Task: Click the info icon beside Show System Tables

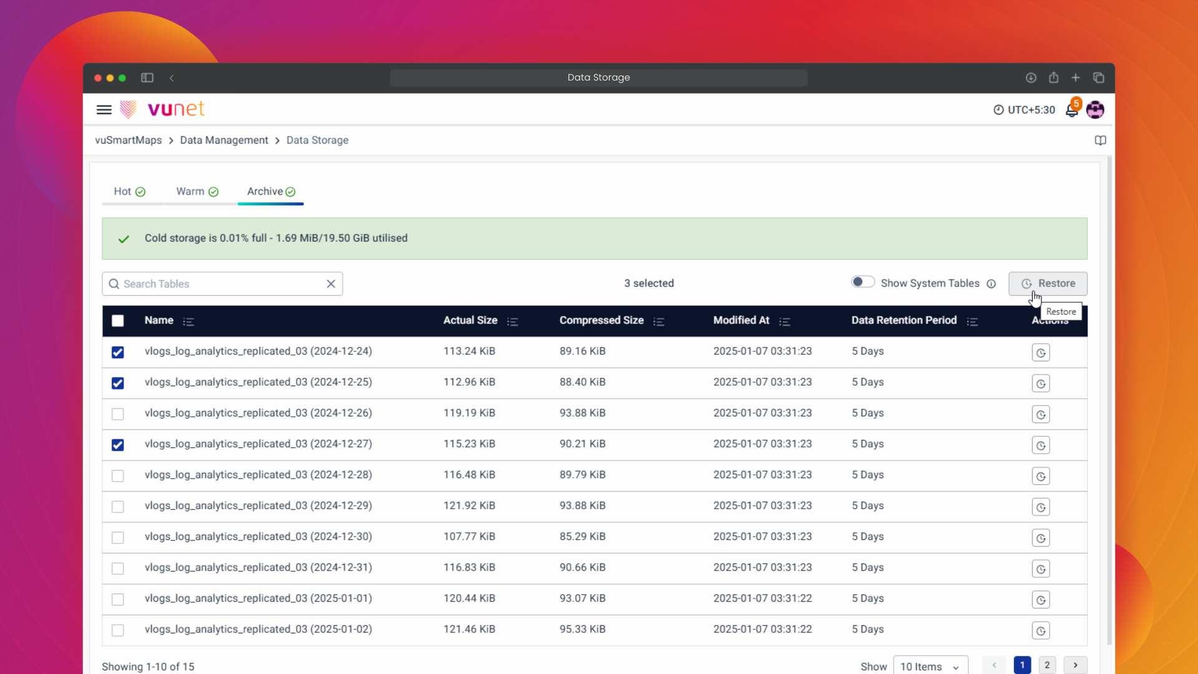Action: (x=992, y=283)
